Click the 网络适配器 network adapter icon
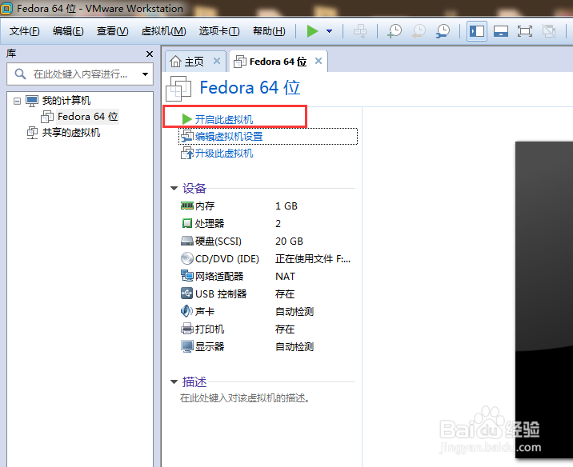 pyautogui.click(x=187, y=276)
